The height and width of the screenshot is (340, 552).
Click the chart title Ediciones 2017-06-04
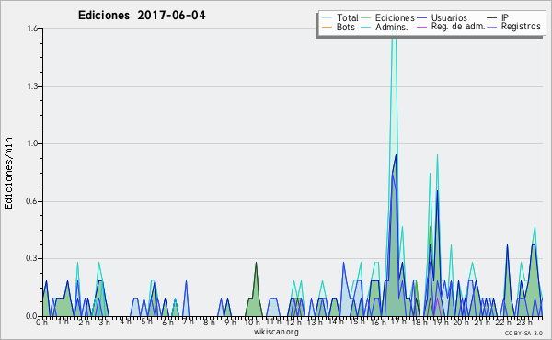click(x=142, y=16)
